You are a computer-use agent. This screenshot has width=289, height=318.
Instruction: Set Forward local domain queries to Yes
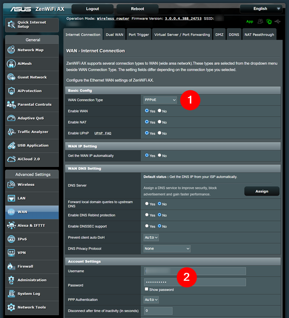[147, 204]
